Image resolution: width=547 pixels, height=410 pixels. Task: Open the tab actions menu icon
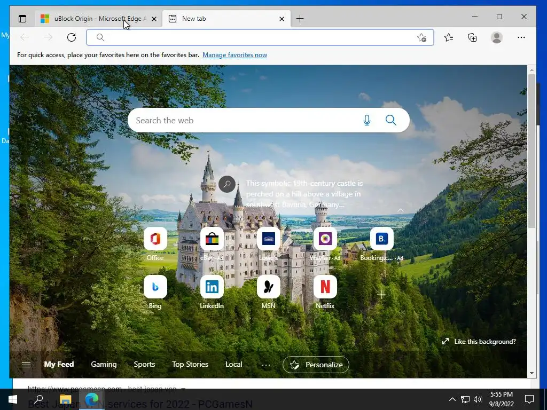pyautogui.click(x=22, y=19)
